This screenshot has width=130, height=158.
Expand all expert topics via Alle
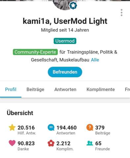click(95, 60)
